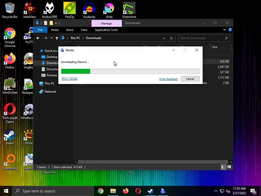The height and width of the screenshot is (196, 261).
Task: Open the Greenshot desktop shortcut
Action: [x=129, y=10]
